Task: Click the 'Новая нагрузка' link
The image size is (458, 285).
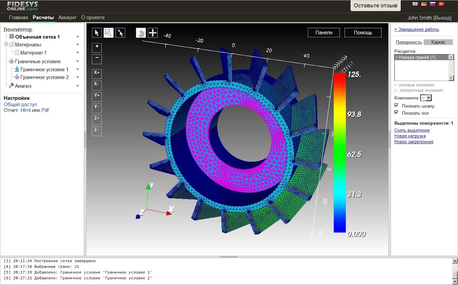Action: 410,136
